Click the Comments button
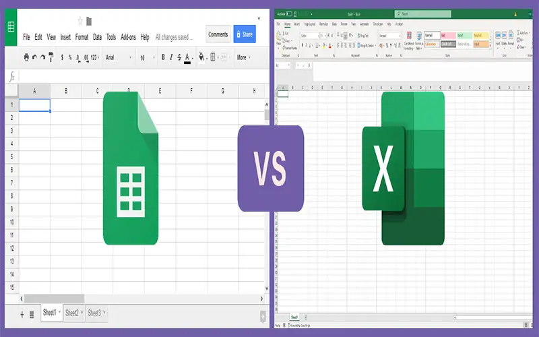 (218, 34)
